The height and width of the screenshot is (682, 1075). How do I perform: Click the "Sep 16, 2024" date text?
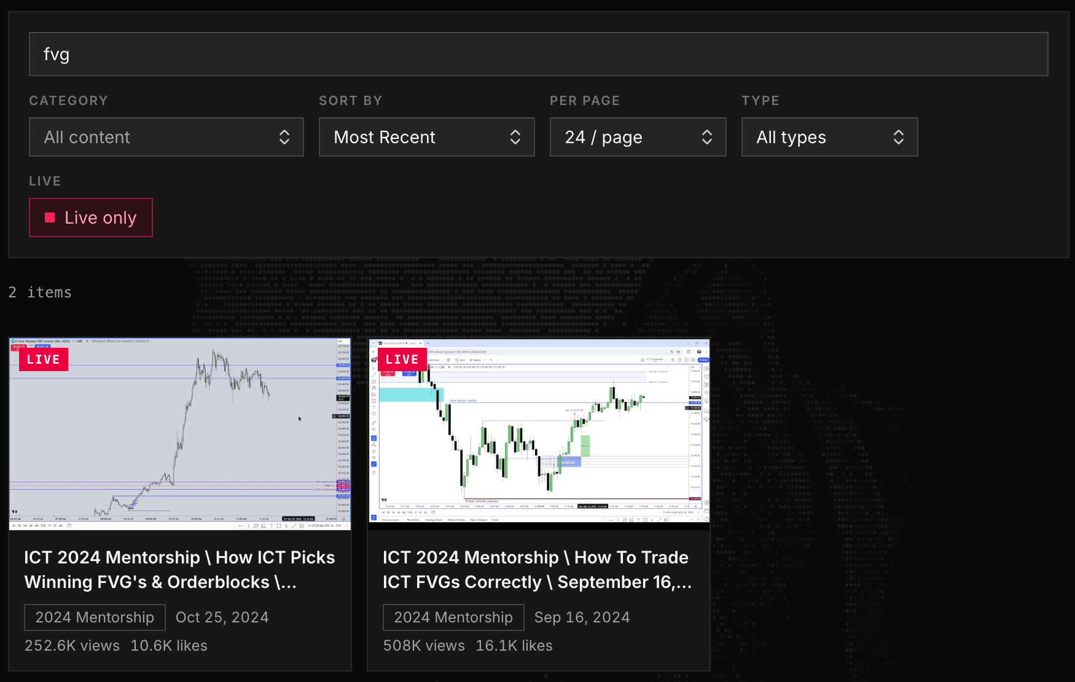(582, 617)
